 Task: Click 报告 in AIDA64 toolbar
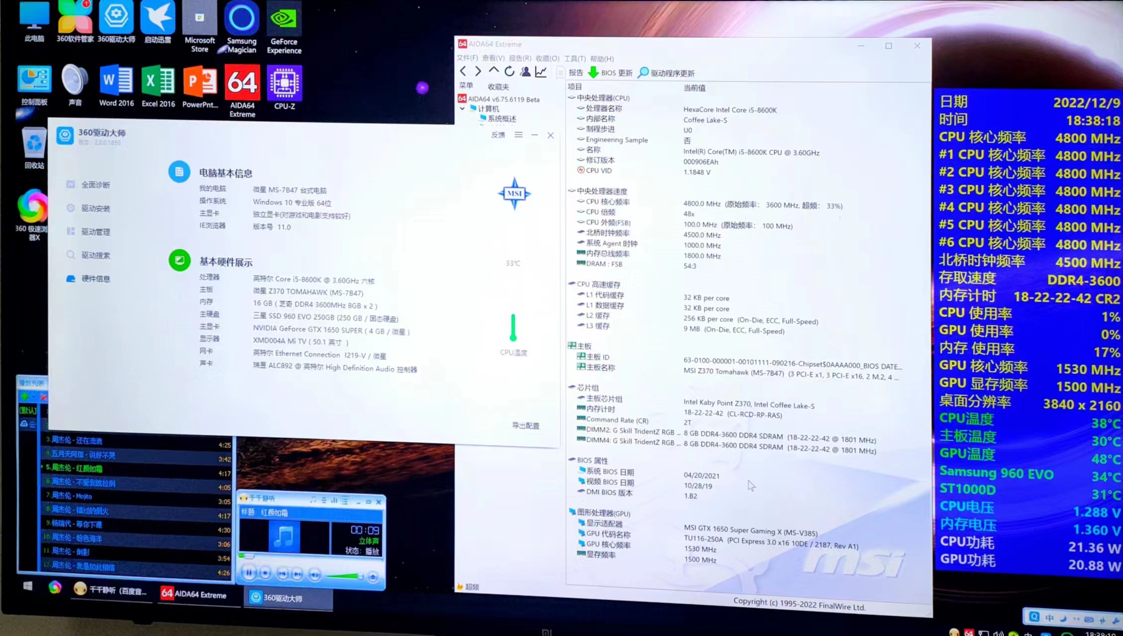(570, 73)
